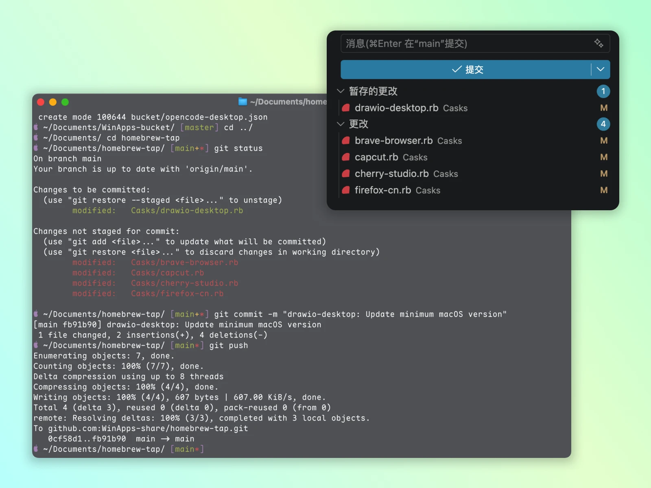Click 'Changes to be committed:' heading in terminal

[x=92, y=190]
